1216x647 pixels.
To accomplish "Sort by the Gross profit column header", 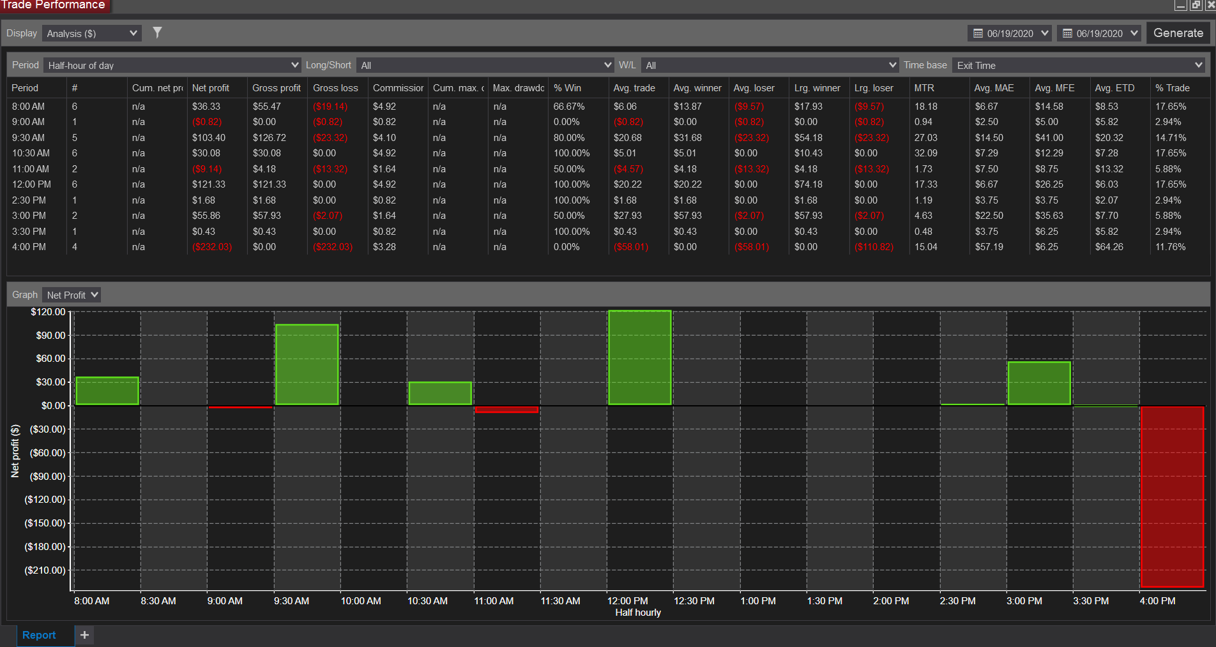I will coord(277,88).
